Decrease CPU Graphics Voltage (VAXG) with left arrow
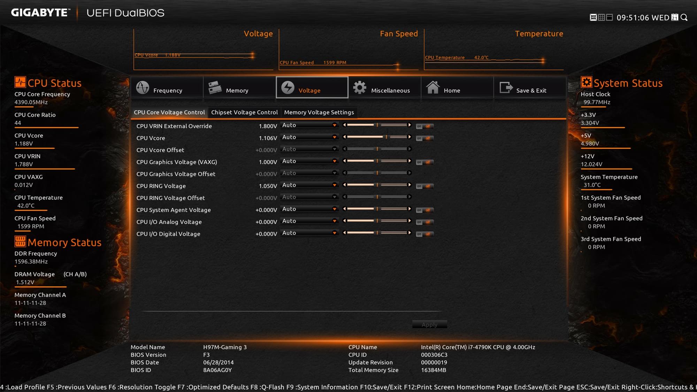The image size is (697, 392). click(x=344, y=161)
